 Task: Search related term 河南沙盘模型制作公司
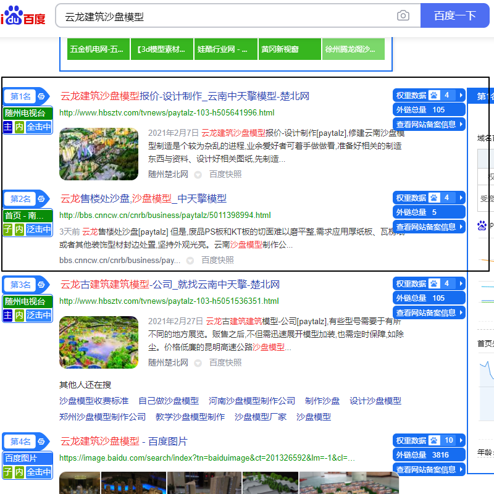tap(252, 401)
